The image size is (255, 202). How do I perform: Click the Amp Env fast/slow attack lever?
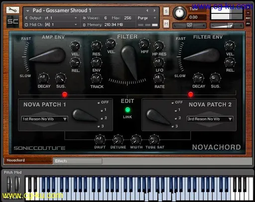pos(47,55)
